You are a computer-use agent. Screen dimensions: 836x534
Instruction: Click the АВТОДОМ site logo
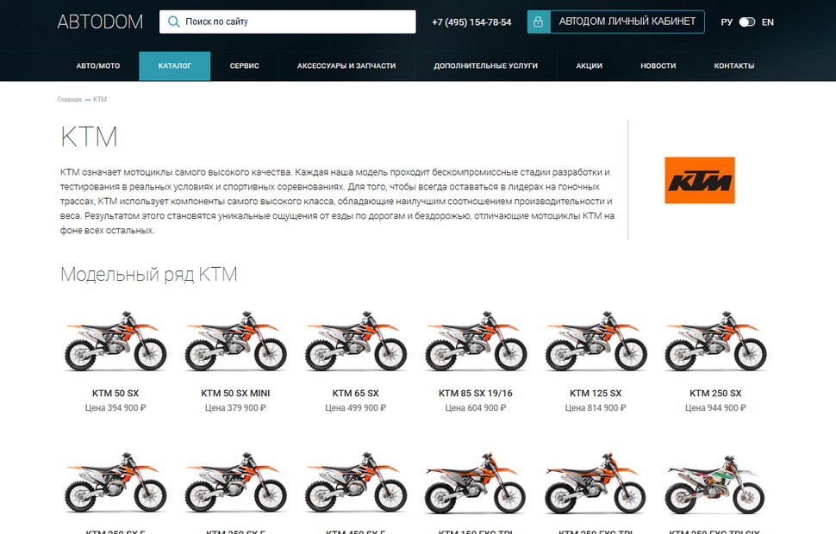pyautogui.click(x=100, y=22)
